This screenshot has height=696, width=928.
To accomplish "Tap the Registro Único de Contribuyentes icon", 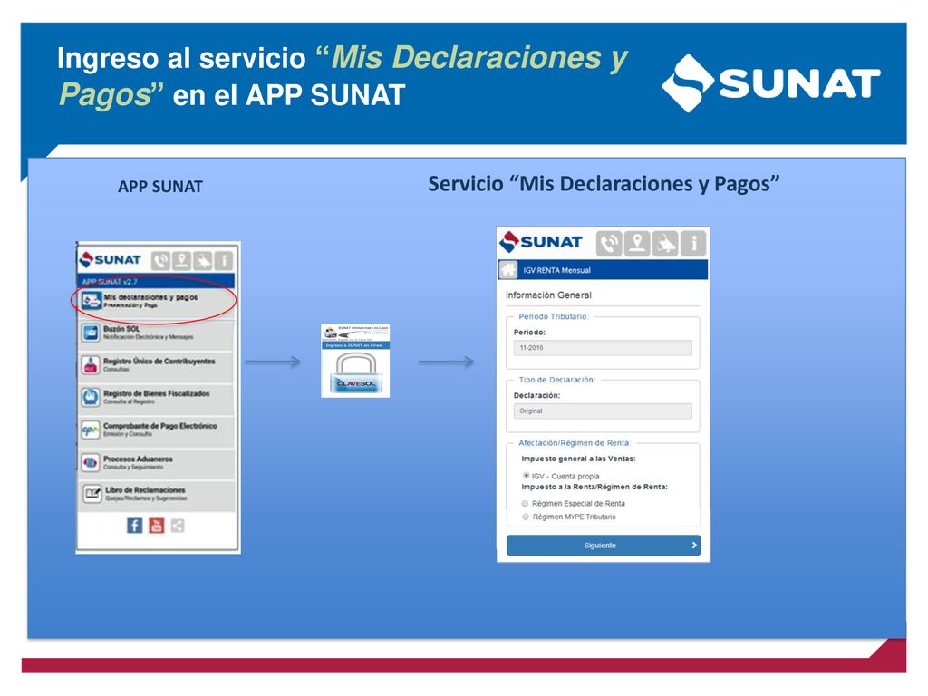I will point(91,365).
